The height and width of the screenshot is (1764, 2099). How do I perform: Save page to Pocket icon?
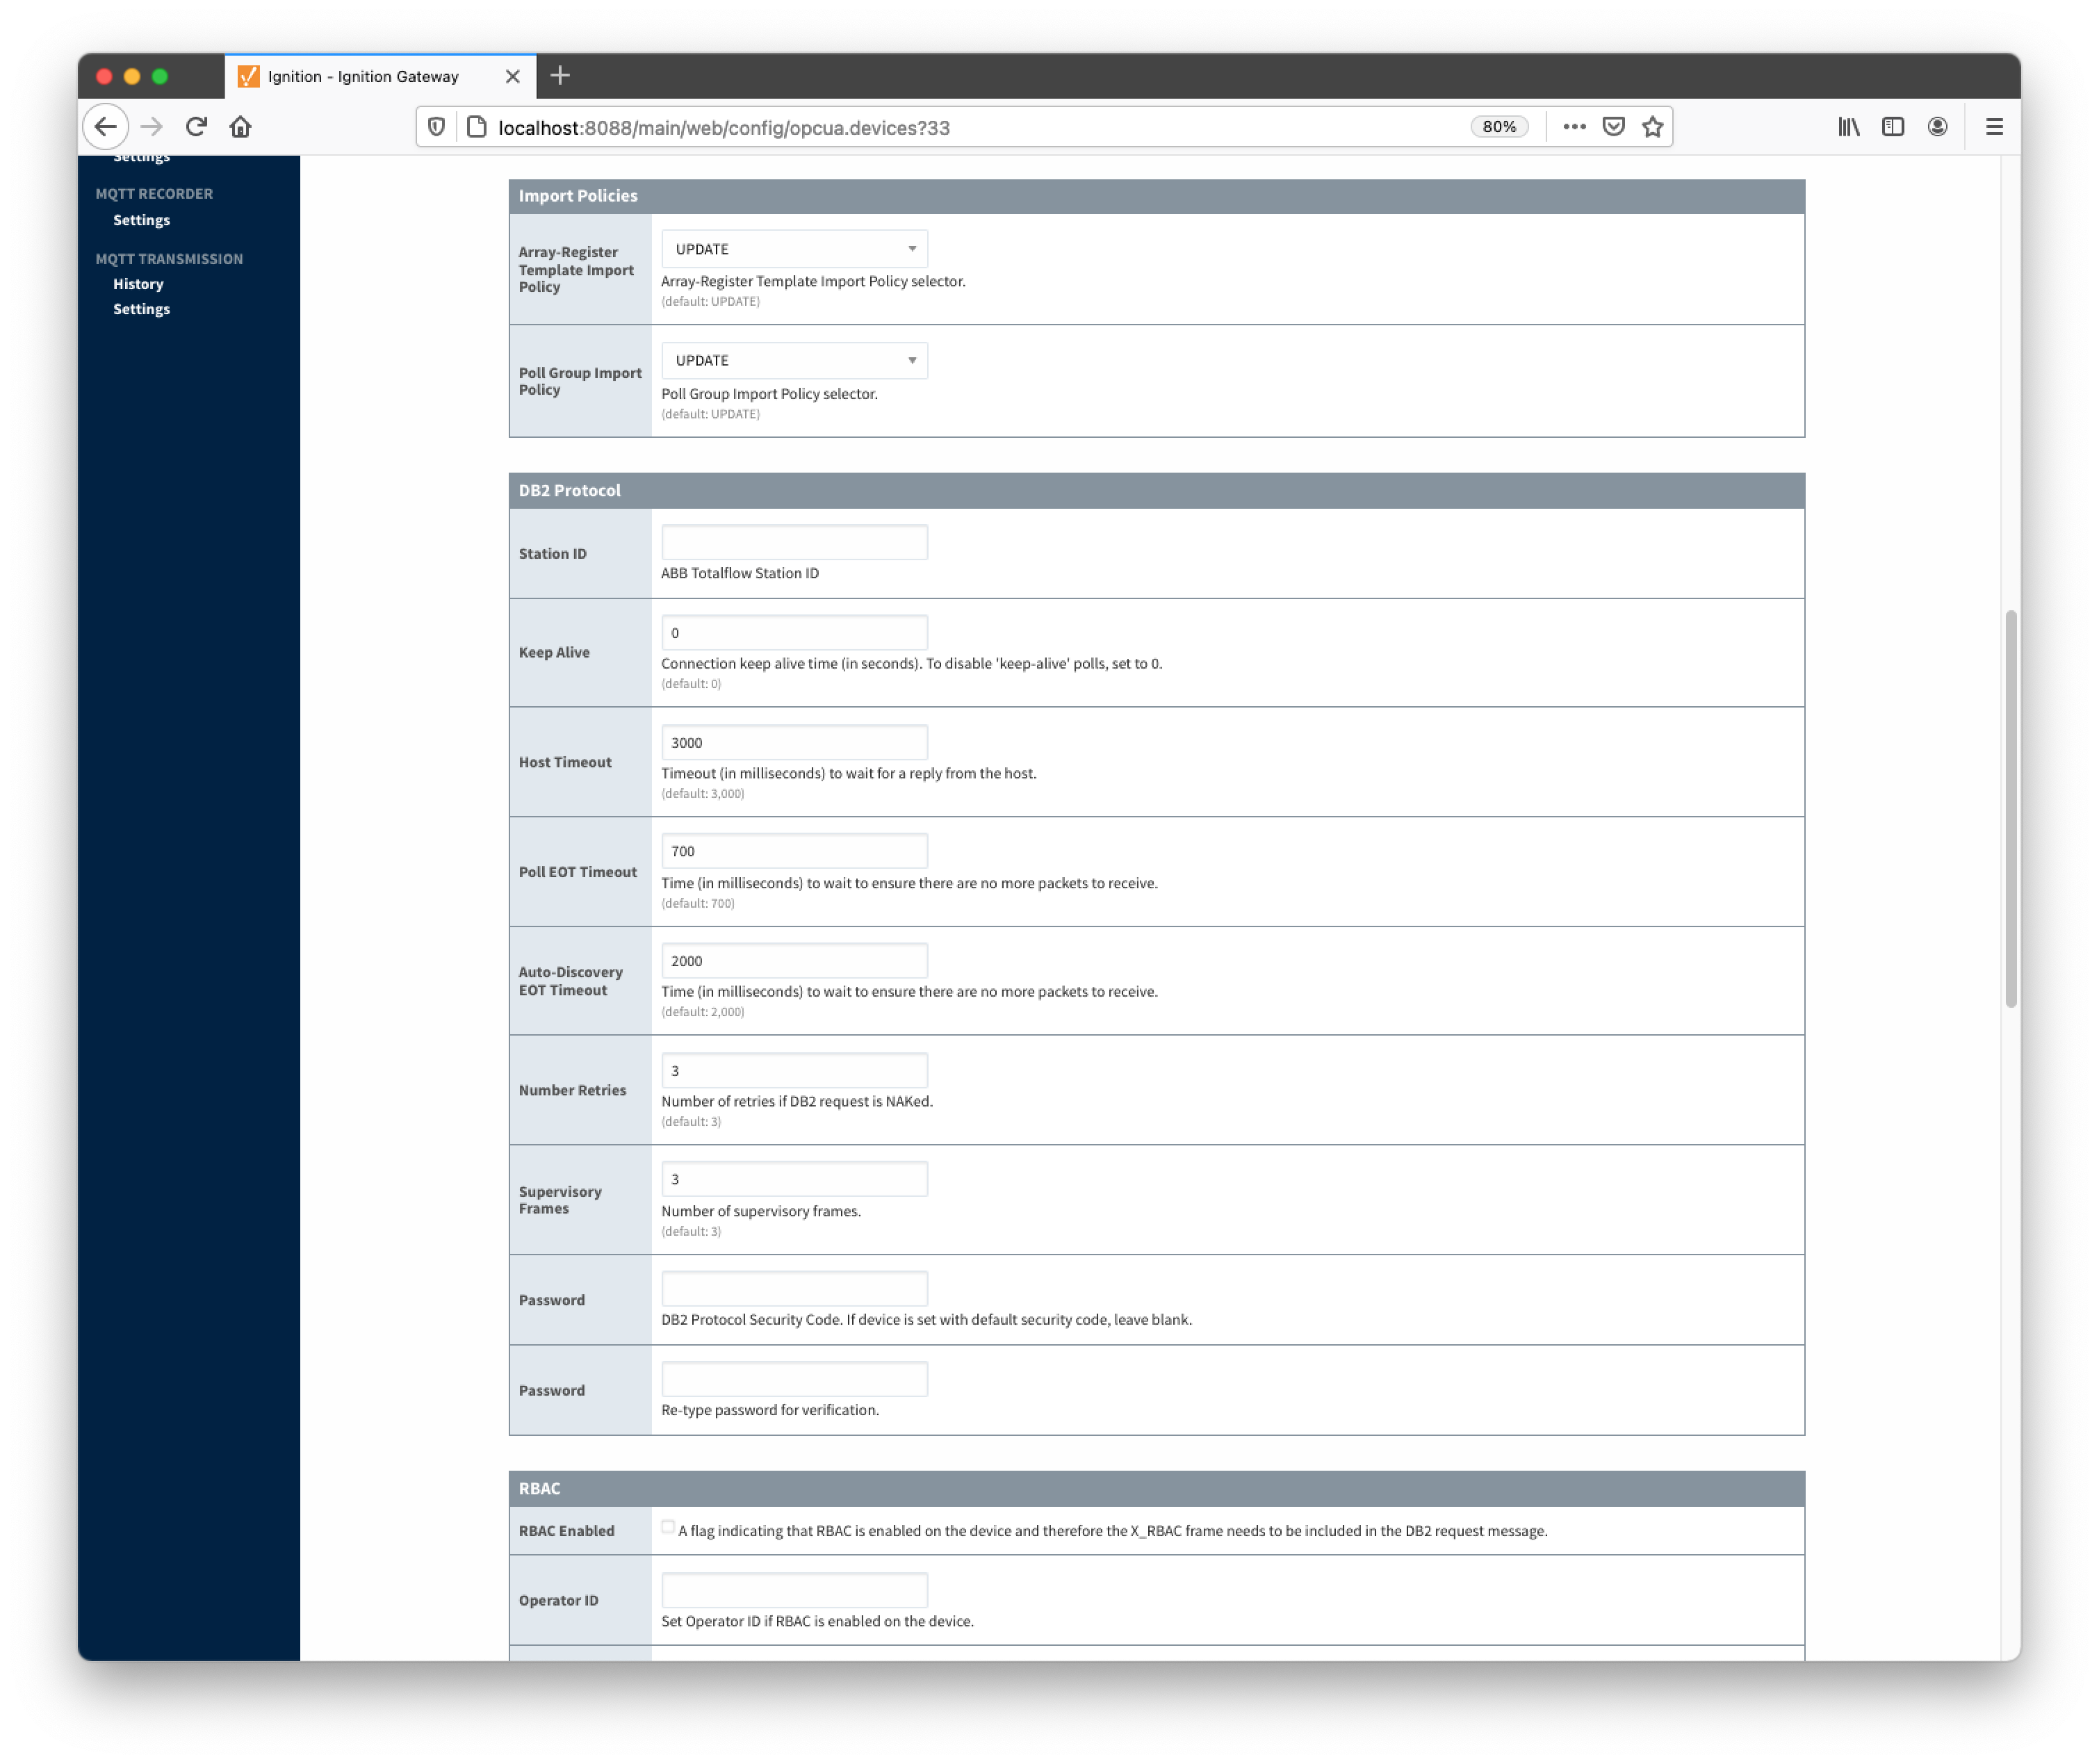pyautogui.click(x=1613, y=127)
